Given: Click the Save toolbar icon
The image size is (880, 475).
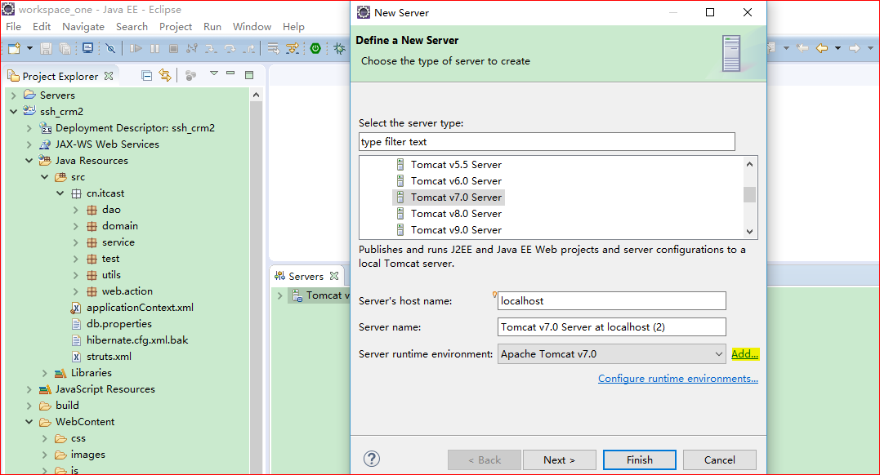Looking at the screenshot, I should pos(46,49).
